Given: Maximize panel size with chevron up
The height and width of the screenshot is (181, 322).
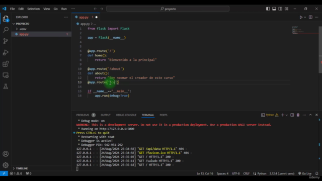Looking at the screenshot, I should click(x=310, y=115).
